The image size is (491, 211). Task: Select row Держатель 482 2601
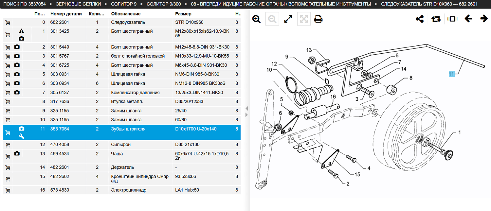coord(122,167)
